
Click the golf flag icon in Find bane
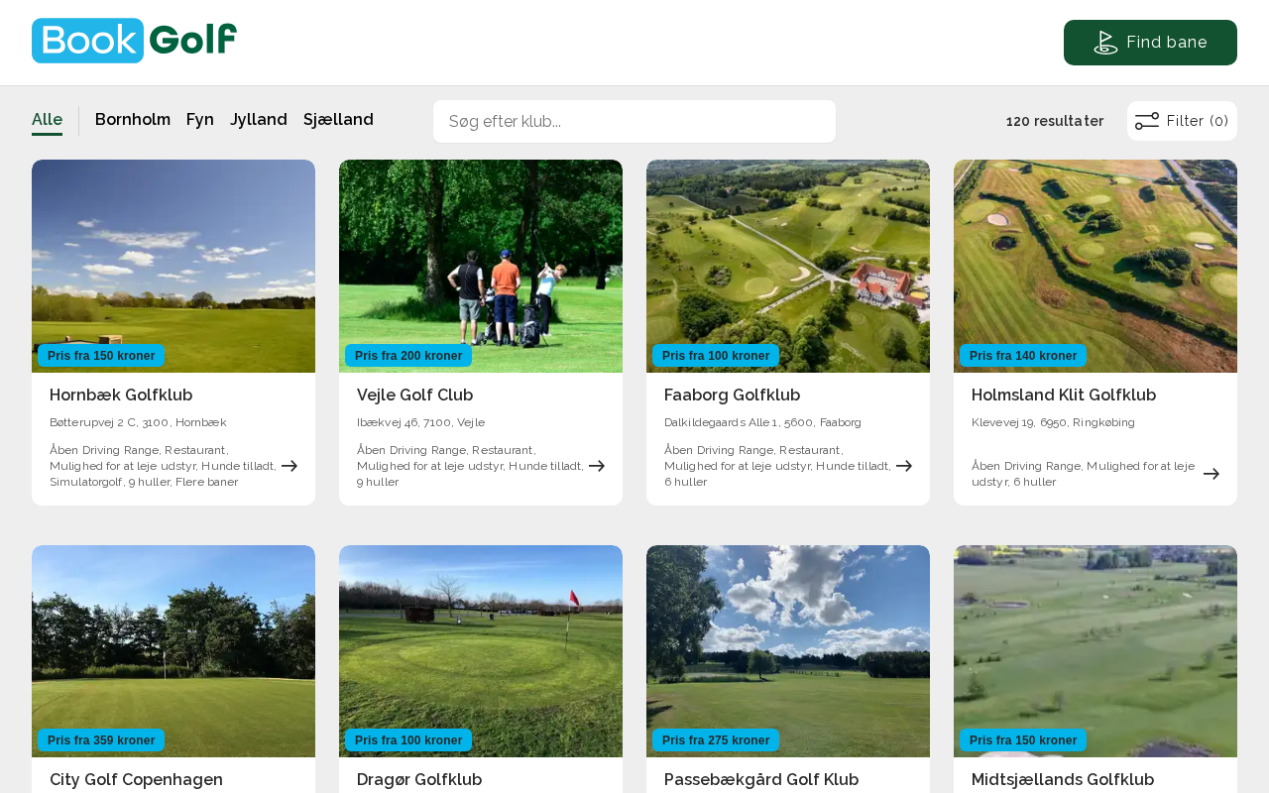click(1105, 43)
